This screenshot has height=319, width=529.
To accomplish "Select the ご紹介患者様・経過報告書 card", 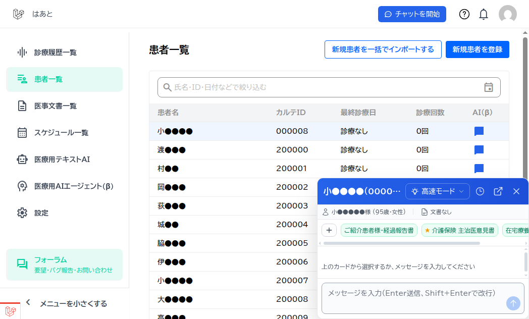I will coord(379,230).
